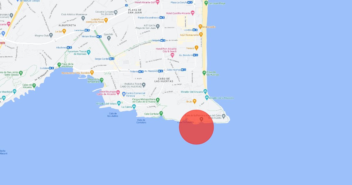Click the Magma Club location pin
Screen dimensions: 352x185
(x=51, y=35)
